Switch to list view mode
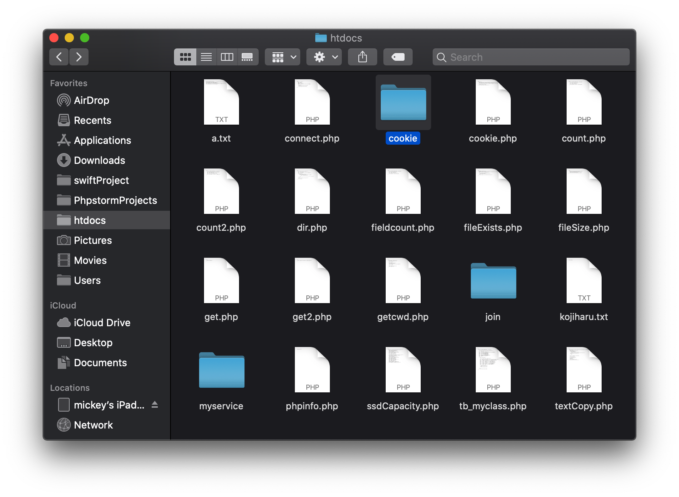 pos(206,57)
